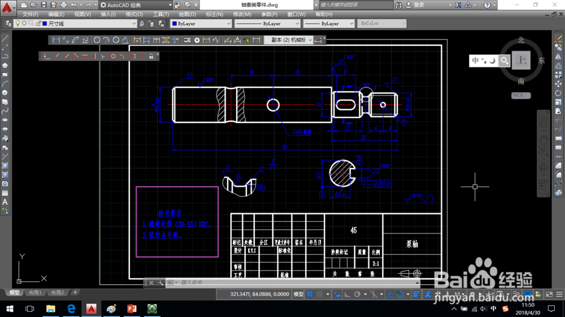The width and height of the screenshot is (565, 317).
Task: Select the Line tool in the draw toolbar
Action: (5, 38)
